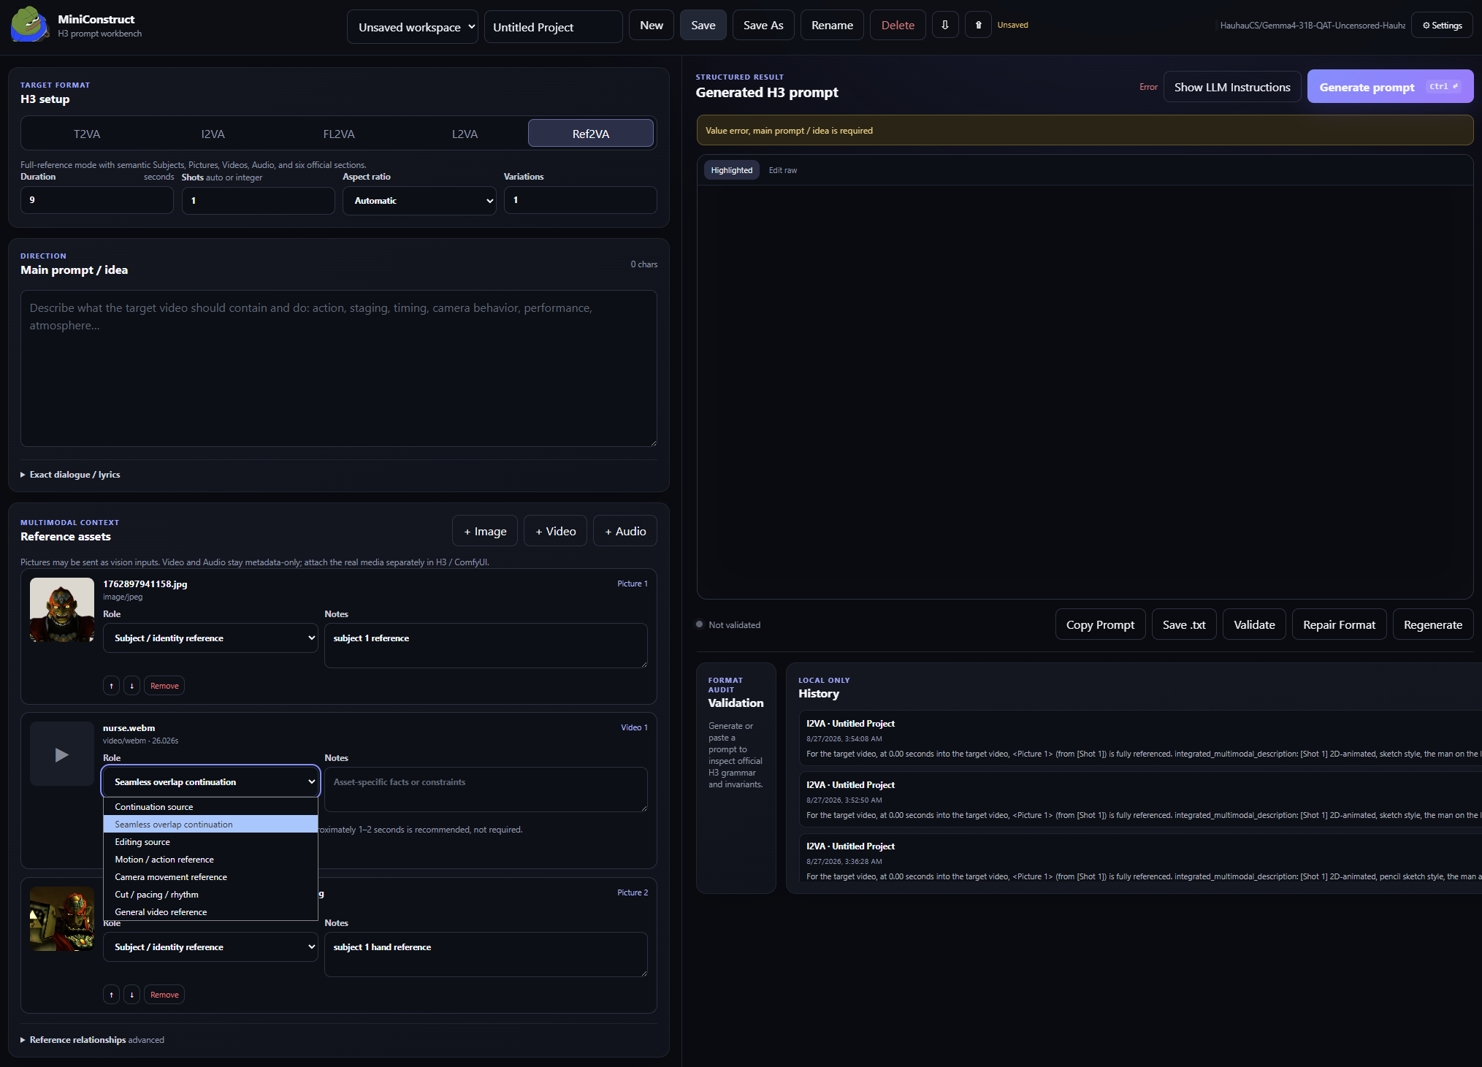Viewport: 1482px width, 1067px height.
Task: Click the 1762897941158.jpg thumbnail image
Action: pyautogui.click(x=62, y=610)
